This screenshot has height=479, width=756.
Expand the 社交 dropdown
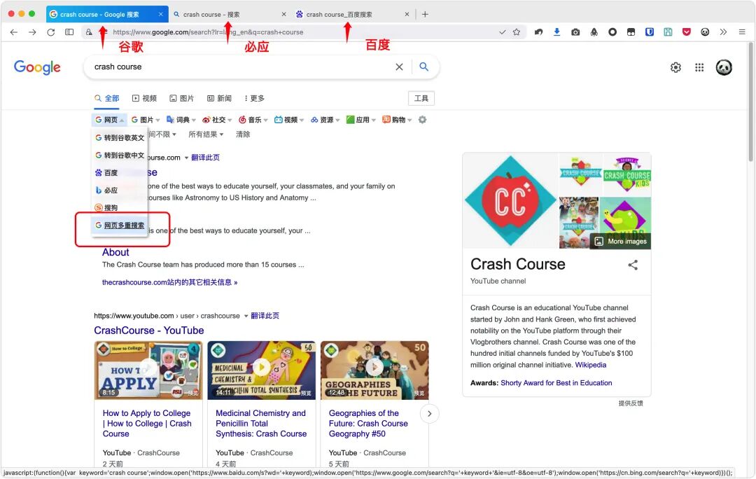218,120
